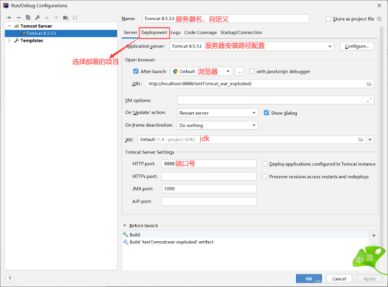Screen dimensions: 388x287
Task: Select Build 'testTomcat:war exploded' artifact task
Action: 245,242
